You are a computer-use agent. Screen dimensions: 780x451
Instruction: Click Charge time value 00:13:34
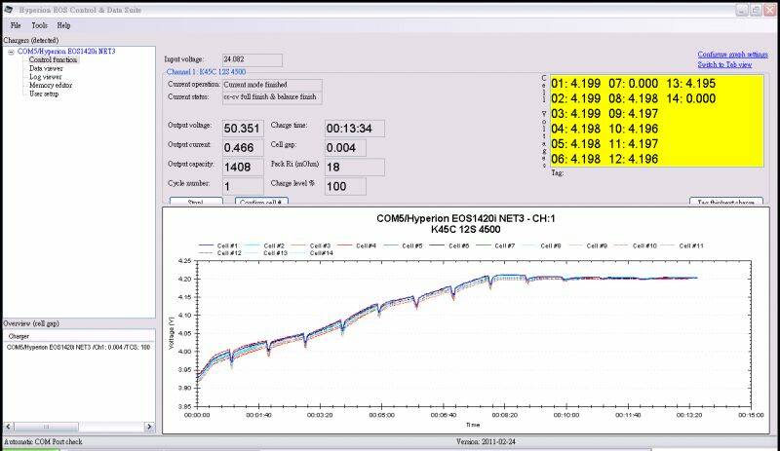pyautogui.click(x=355, y=129)
